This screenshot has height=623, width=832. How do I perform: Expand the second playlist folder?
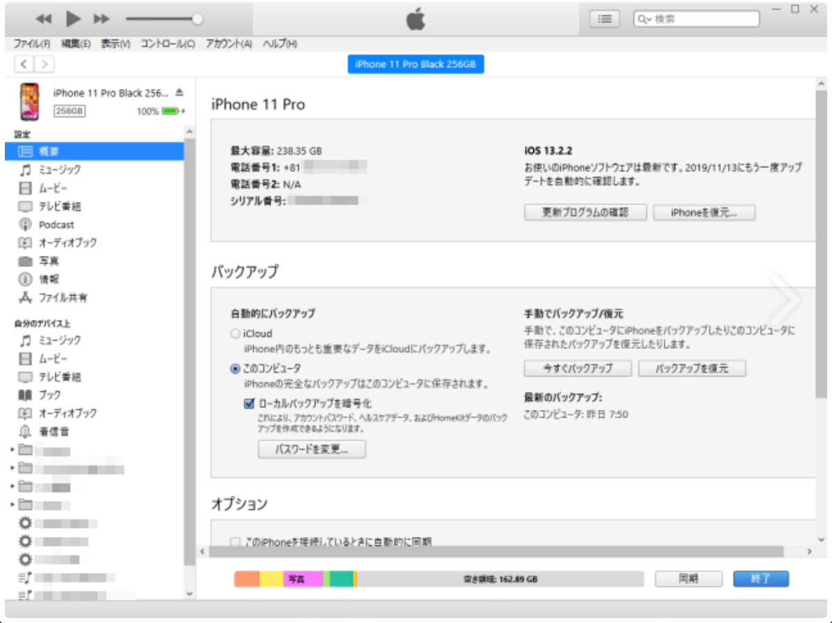point(13,468)
